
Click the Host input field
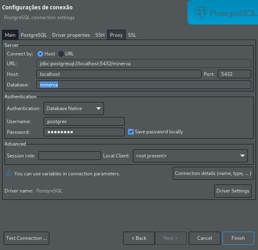119,74
